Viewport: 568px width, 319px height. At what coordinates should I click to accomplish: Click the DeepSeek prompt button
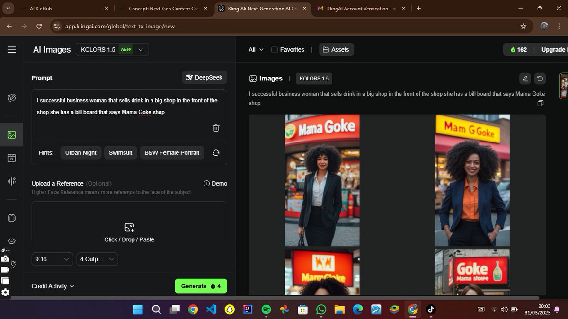(x=204, y=77)
